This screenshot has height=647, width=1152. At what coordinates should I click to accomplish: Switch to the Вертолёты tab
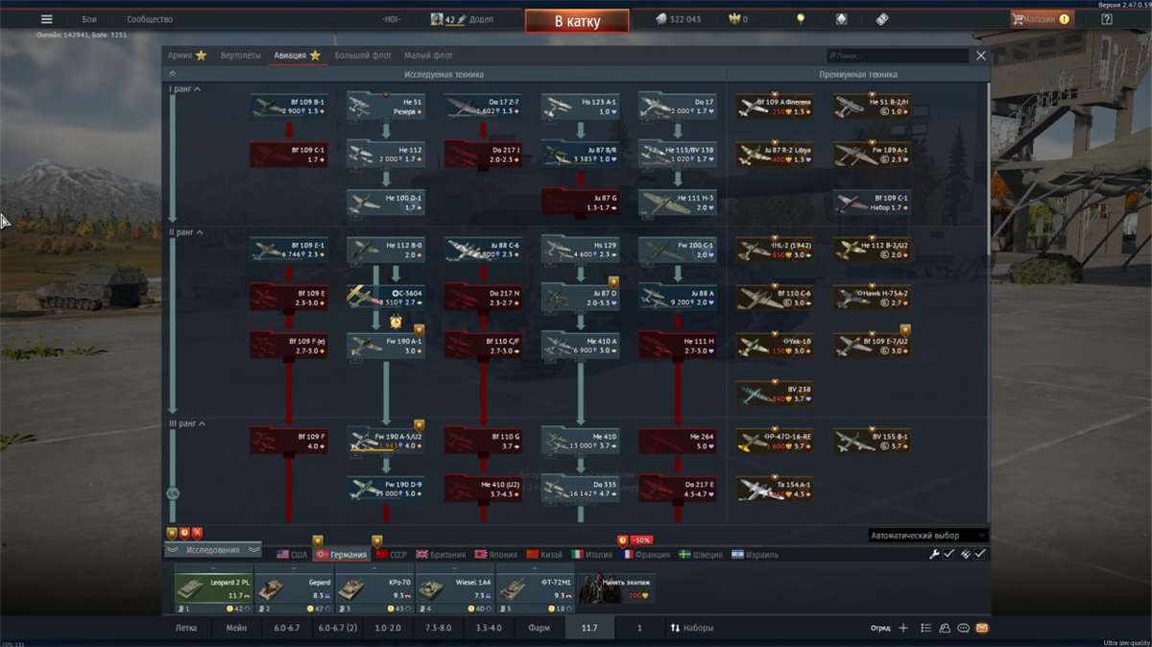pos(240,56)
